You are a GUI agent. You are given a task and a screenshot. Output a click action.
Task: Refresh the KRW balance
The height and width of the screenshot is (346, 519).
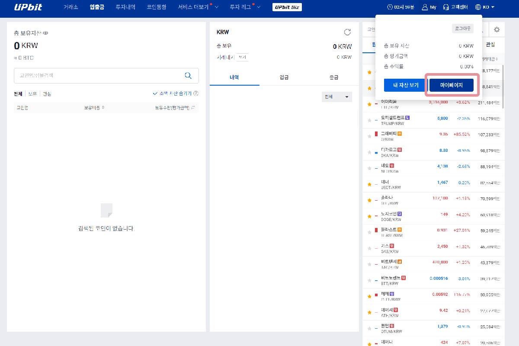click(x=347, y=32)
